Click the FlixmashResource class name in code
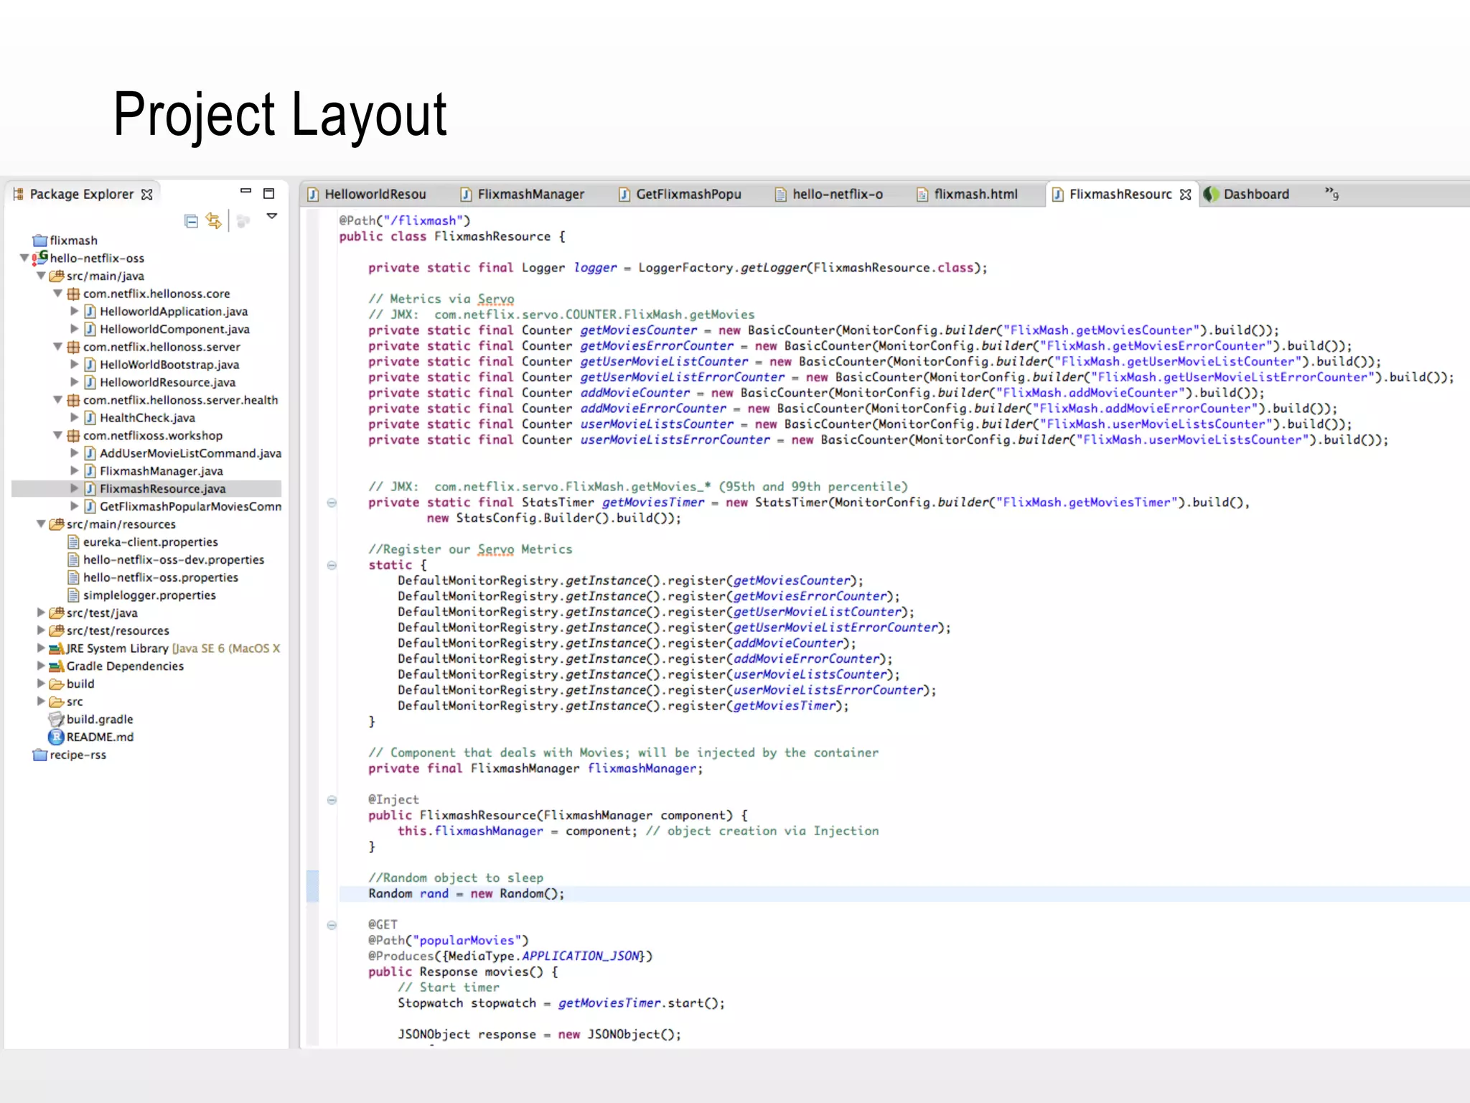 tap(492, 236)
